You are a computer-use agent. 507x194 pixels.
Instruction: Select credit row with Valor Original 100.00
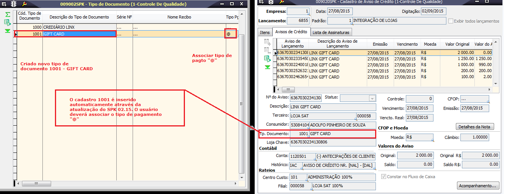384,77
